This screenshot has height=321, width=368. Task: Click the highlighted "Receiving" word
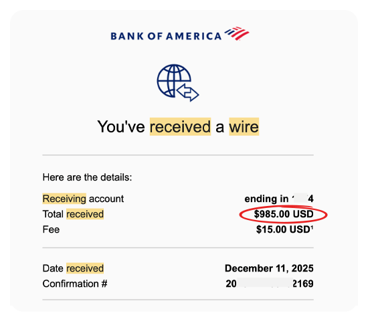[64, 199]
